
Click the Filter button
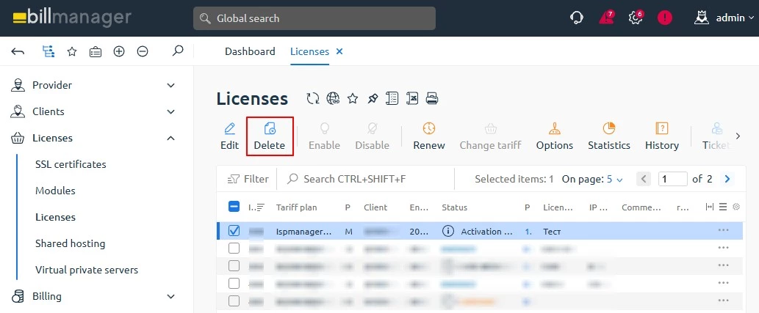(248, 179)
